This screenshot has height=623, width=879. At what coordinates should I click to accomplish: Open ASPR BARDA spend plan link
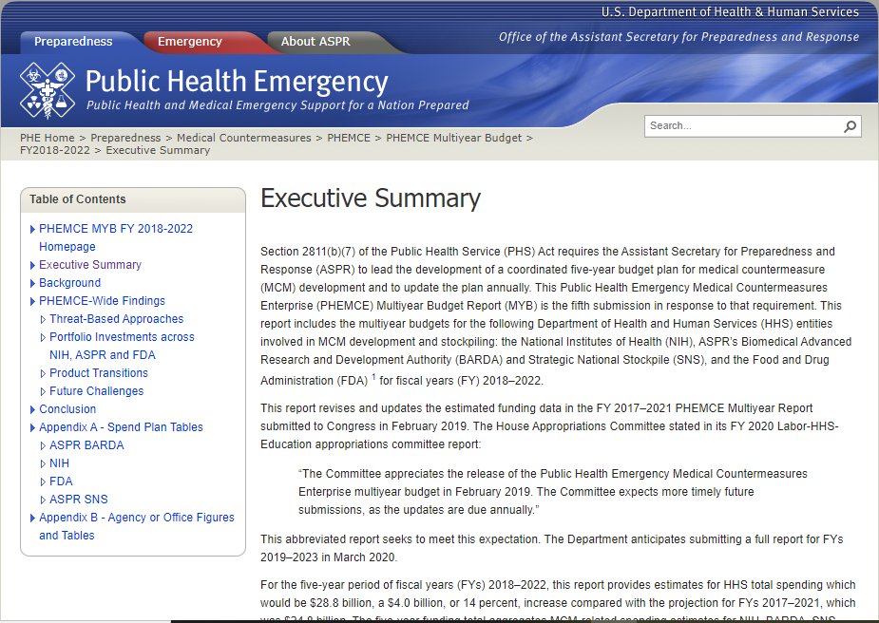tap(86, 445)
